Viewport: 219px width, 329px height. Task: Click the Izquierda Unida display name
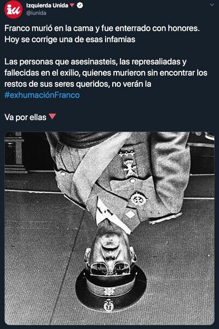[47, 5]
